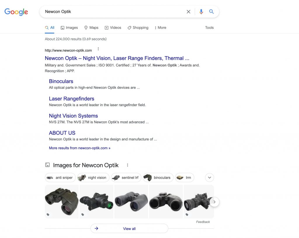The width and height of the screenshot is (299, 238).
Task: Switch to the Shopping tab
Action: (x=138, y=28)
